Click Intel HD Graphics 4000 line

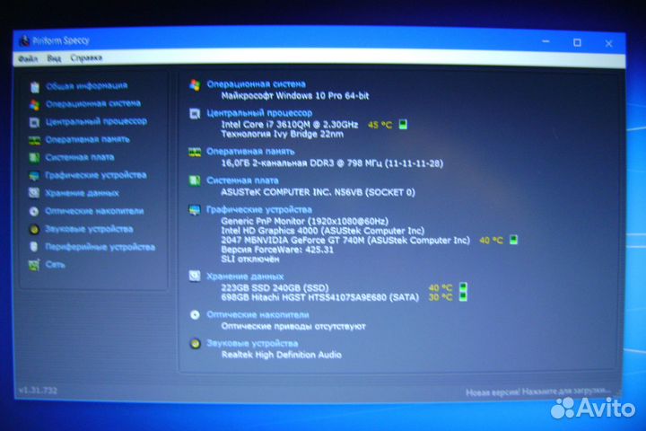[x=323, y=231]
